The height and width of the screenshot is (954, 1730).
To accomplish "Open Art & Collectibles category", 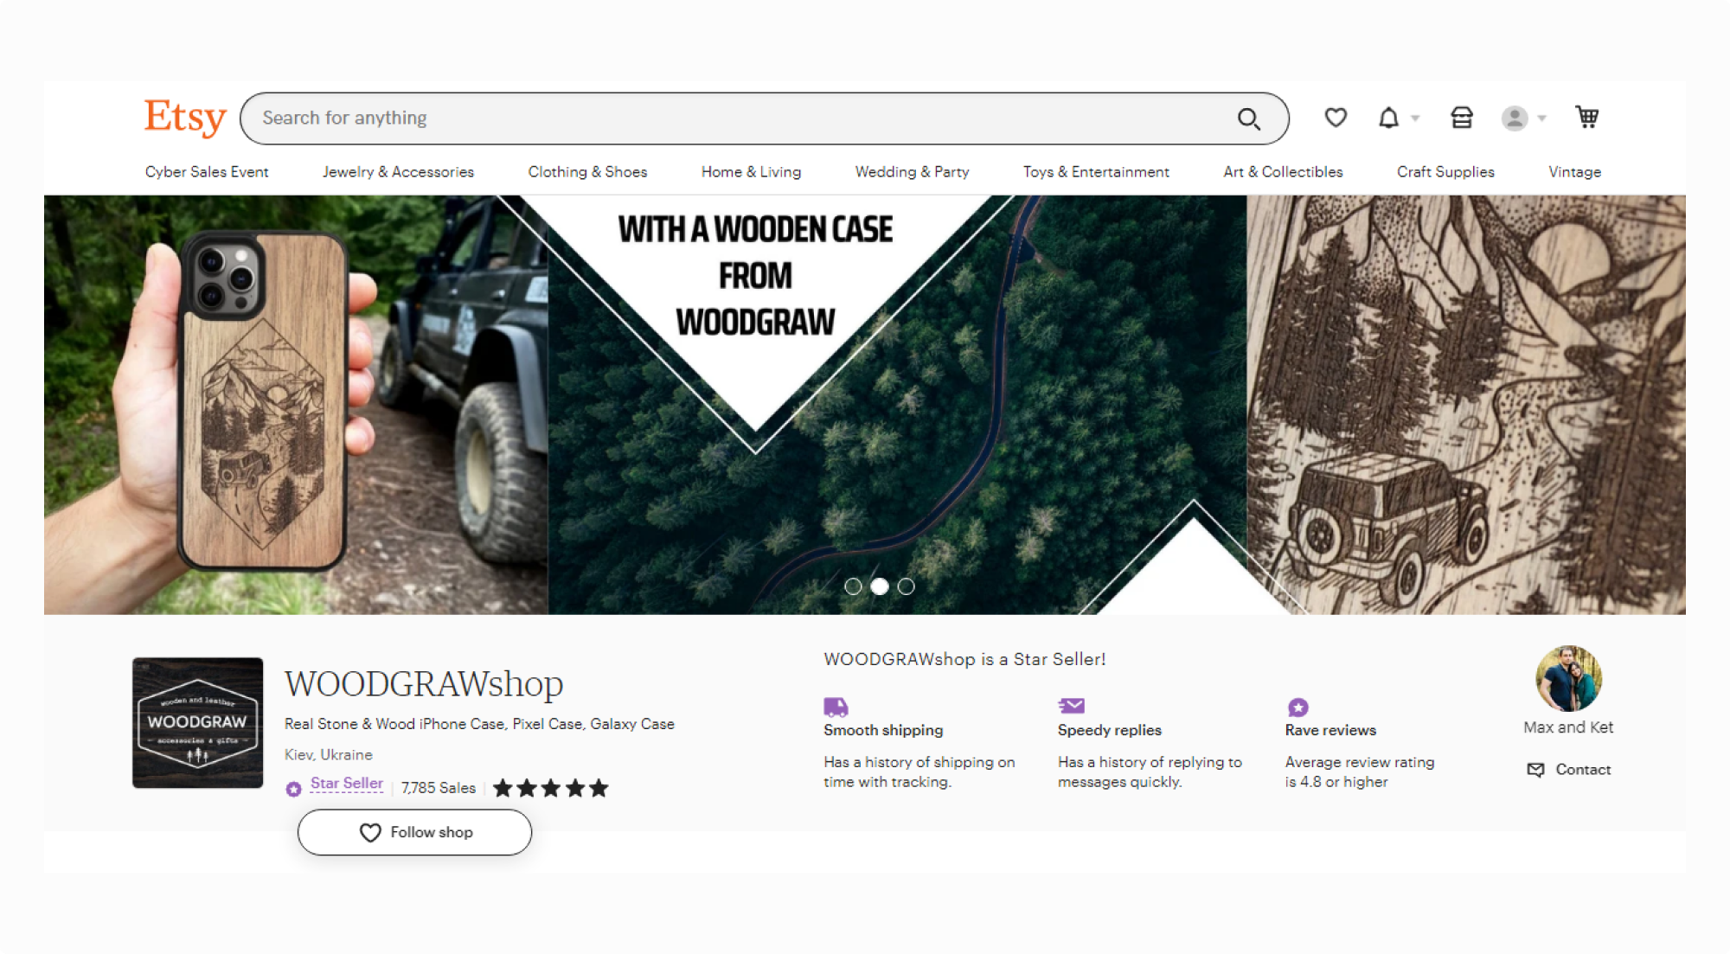I will pos(1283,172).
